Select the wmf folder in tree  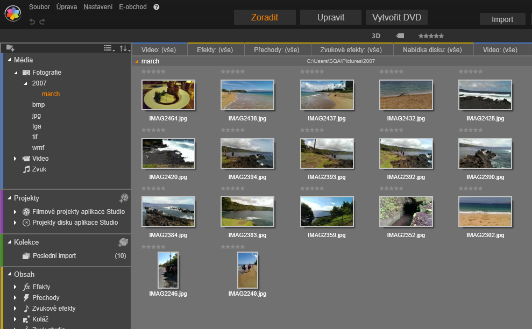[x=38, y=148]
